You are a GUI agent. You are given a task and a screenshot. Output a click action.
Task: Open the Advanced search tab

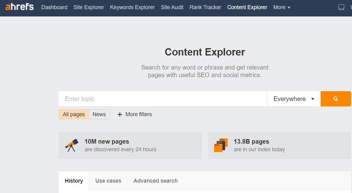coord(156,180)
